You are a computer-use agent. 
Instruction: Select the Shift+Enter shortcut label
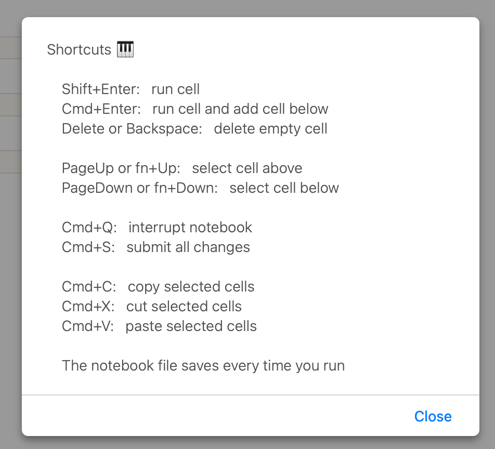point(101,89)
